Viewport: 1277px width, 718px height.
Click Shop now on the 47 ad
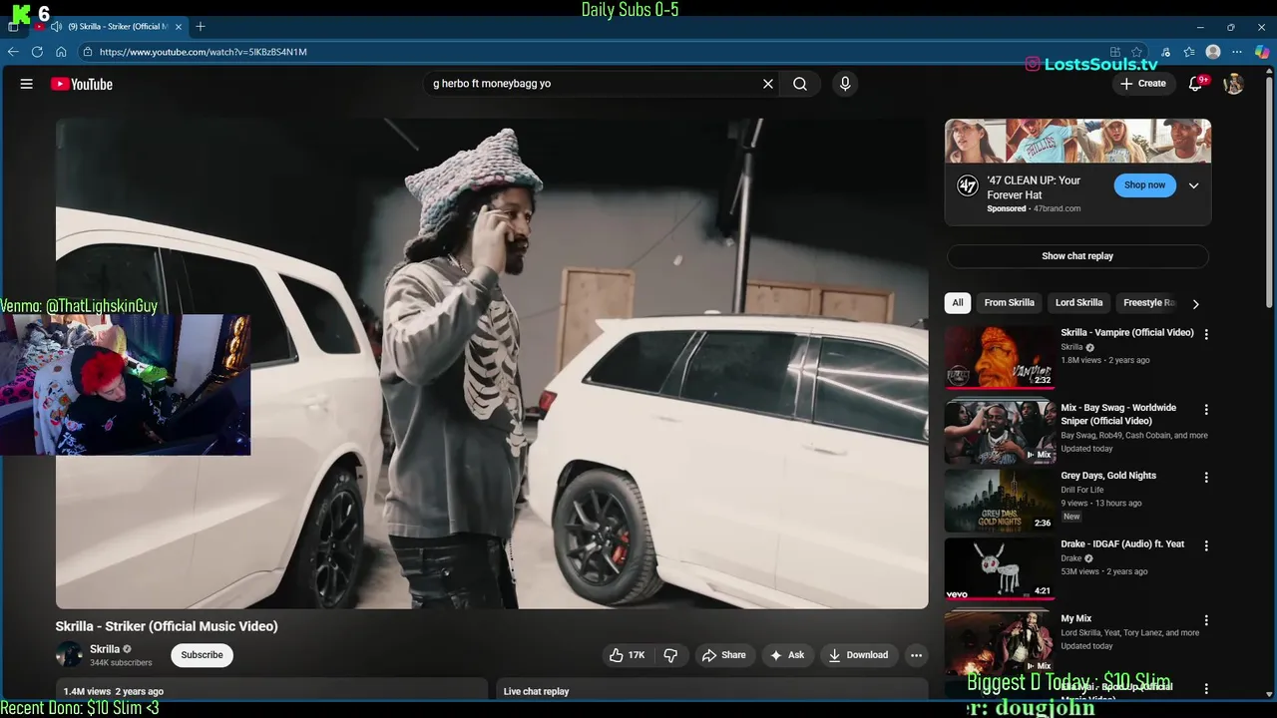(x=1144, y=185)
